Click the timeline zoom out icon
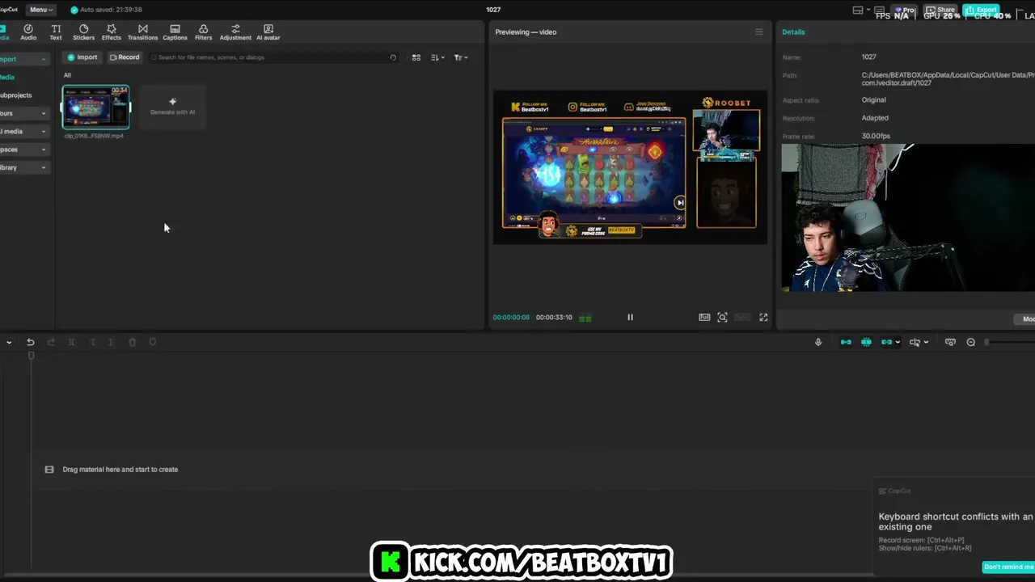This screenshot has height=582, width=1035. click(x=971, y=342)
